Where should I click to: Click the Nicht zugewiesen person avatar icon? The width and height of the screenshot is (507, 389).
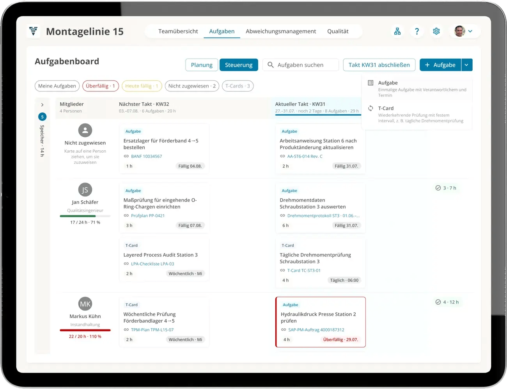coord(85,130)
